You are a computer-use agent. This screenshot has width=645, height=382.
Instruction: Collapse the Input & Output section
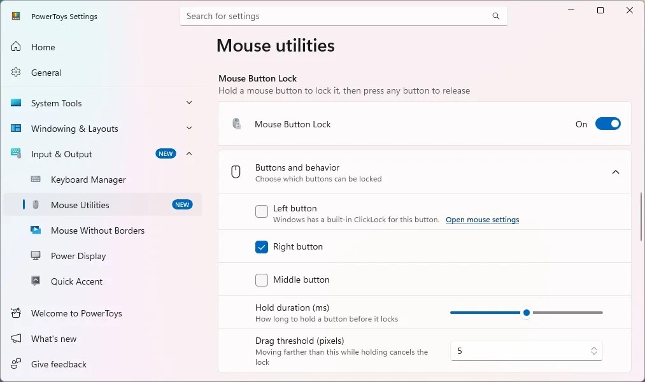pyautogui.click(x=189, y=154)
